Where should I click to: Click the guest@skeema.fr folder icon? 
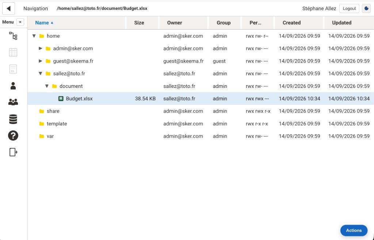pyautogui.click(x=48, y=61)
